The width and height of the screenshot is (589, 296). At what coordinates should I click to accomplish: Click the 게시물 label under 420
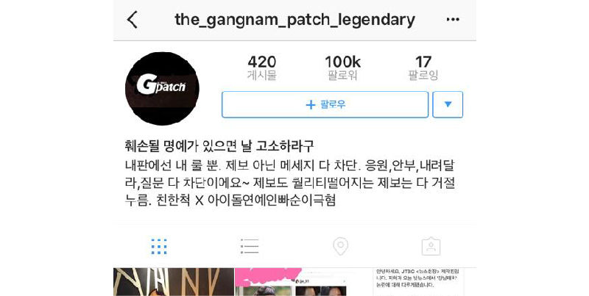click(x=262, y=76)
